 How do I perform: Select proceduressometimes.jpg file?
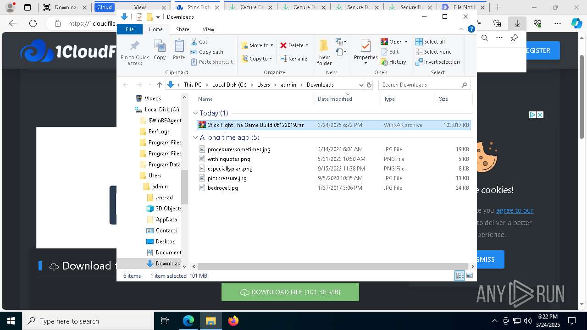click(x=334, y=149)
